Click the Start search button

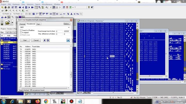point(25,40)
